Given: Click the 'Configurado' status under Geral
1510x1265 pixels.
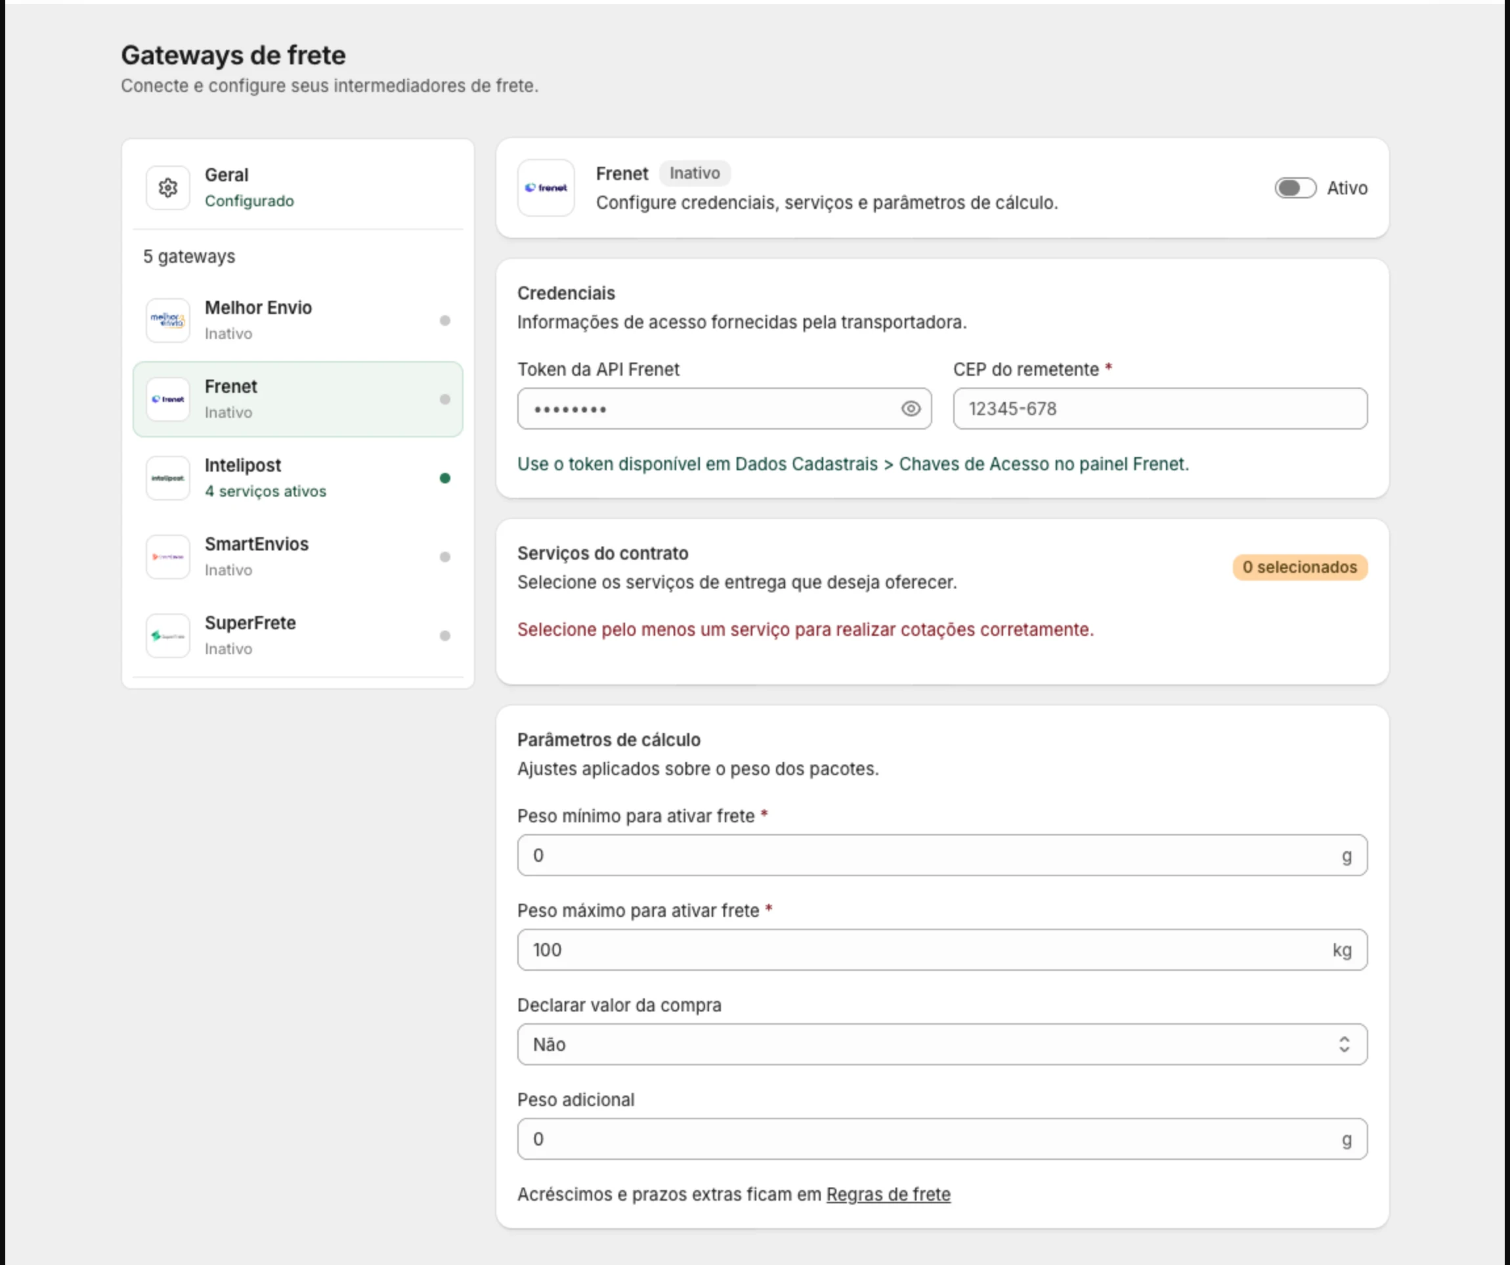Looking at the screenshot, I should pyautogui.click(x=249, y=200).
